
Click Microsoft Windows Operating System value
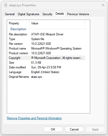tap(56, 48)
